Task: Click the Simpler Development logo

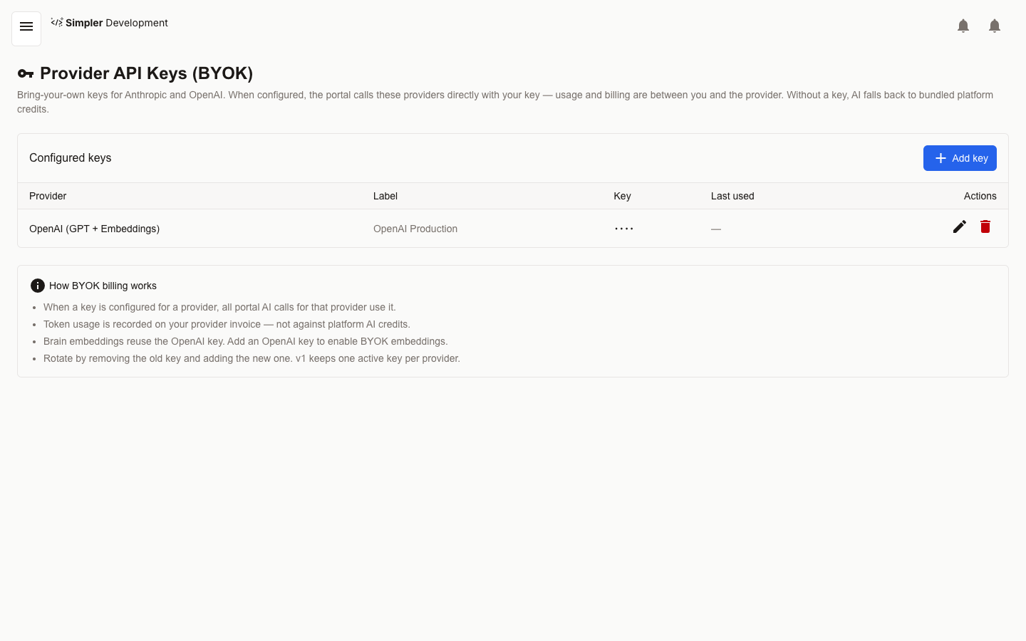Action: [x=109, y=23]
